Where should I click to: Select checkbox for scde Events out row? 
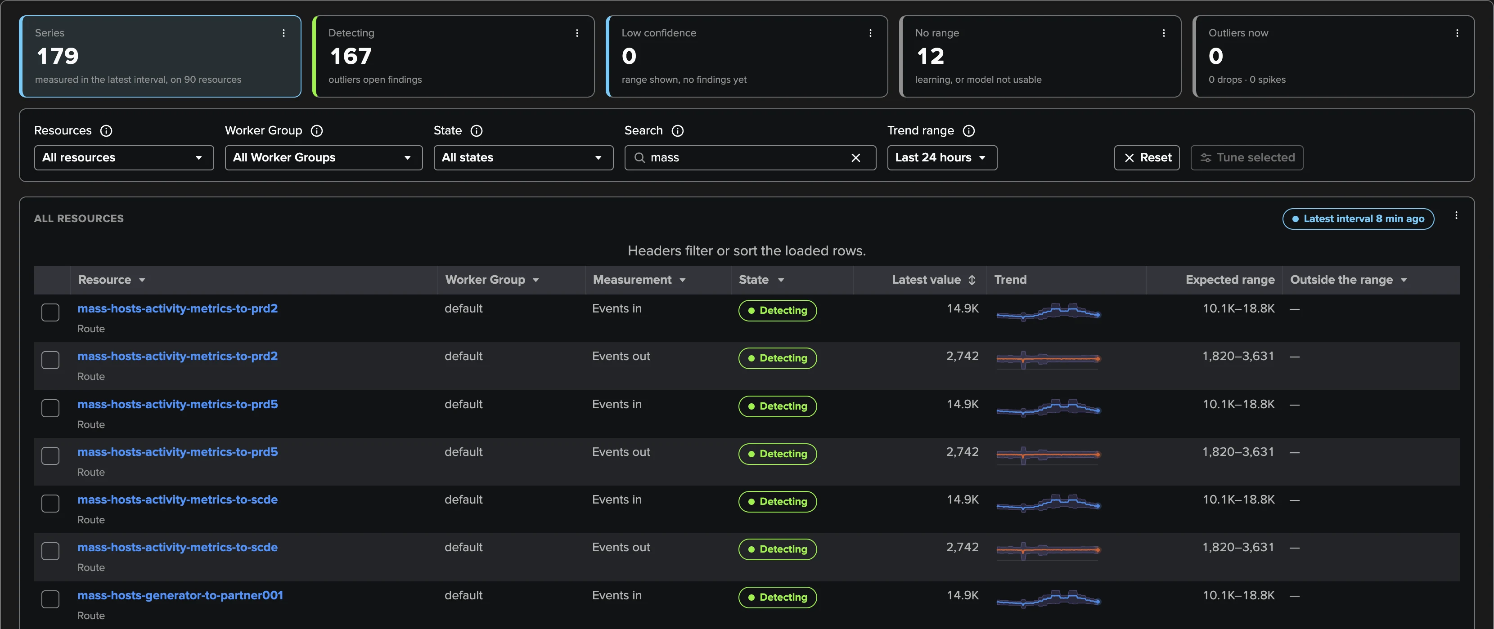50,551
